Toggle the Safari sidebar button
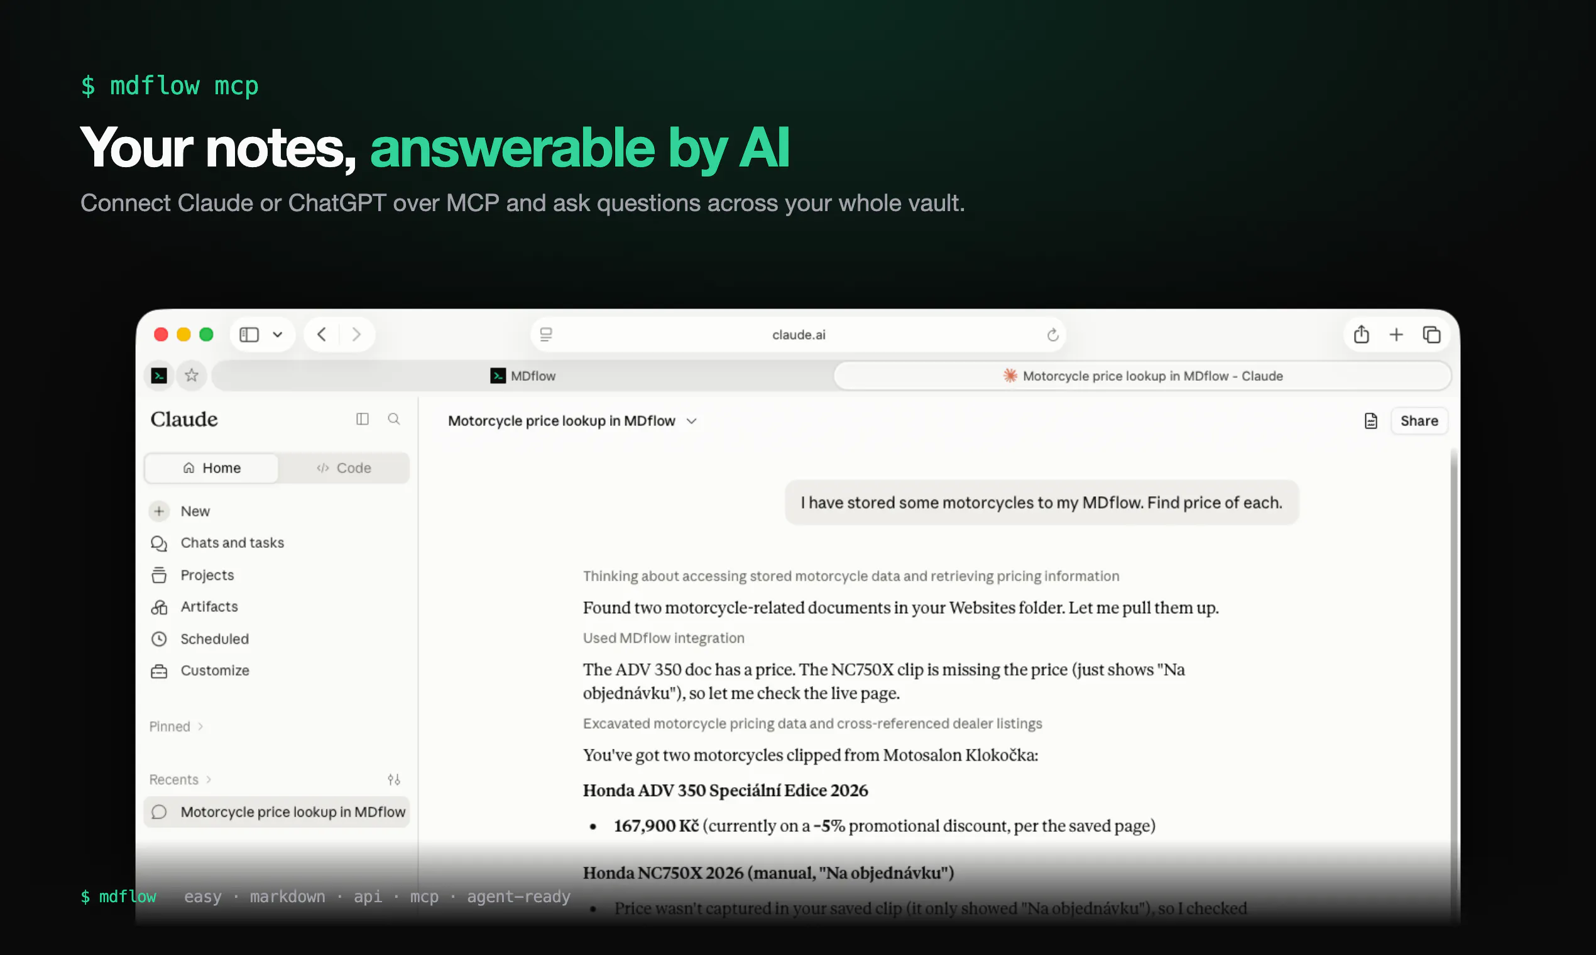This screenshot has height=955, width=1596. [x=249, y=335]
